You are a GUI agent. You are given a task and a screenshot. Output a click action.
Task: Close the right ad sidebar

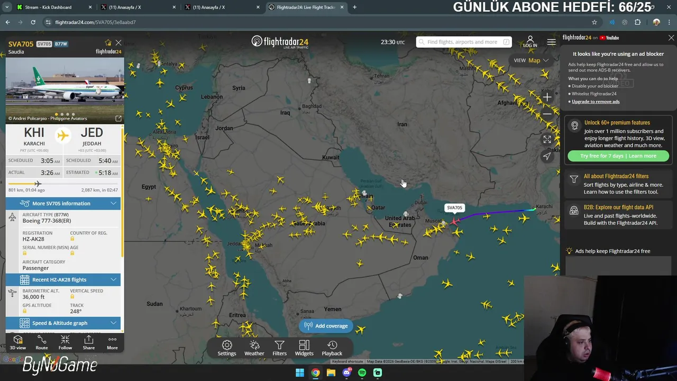(671, 38)
